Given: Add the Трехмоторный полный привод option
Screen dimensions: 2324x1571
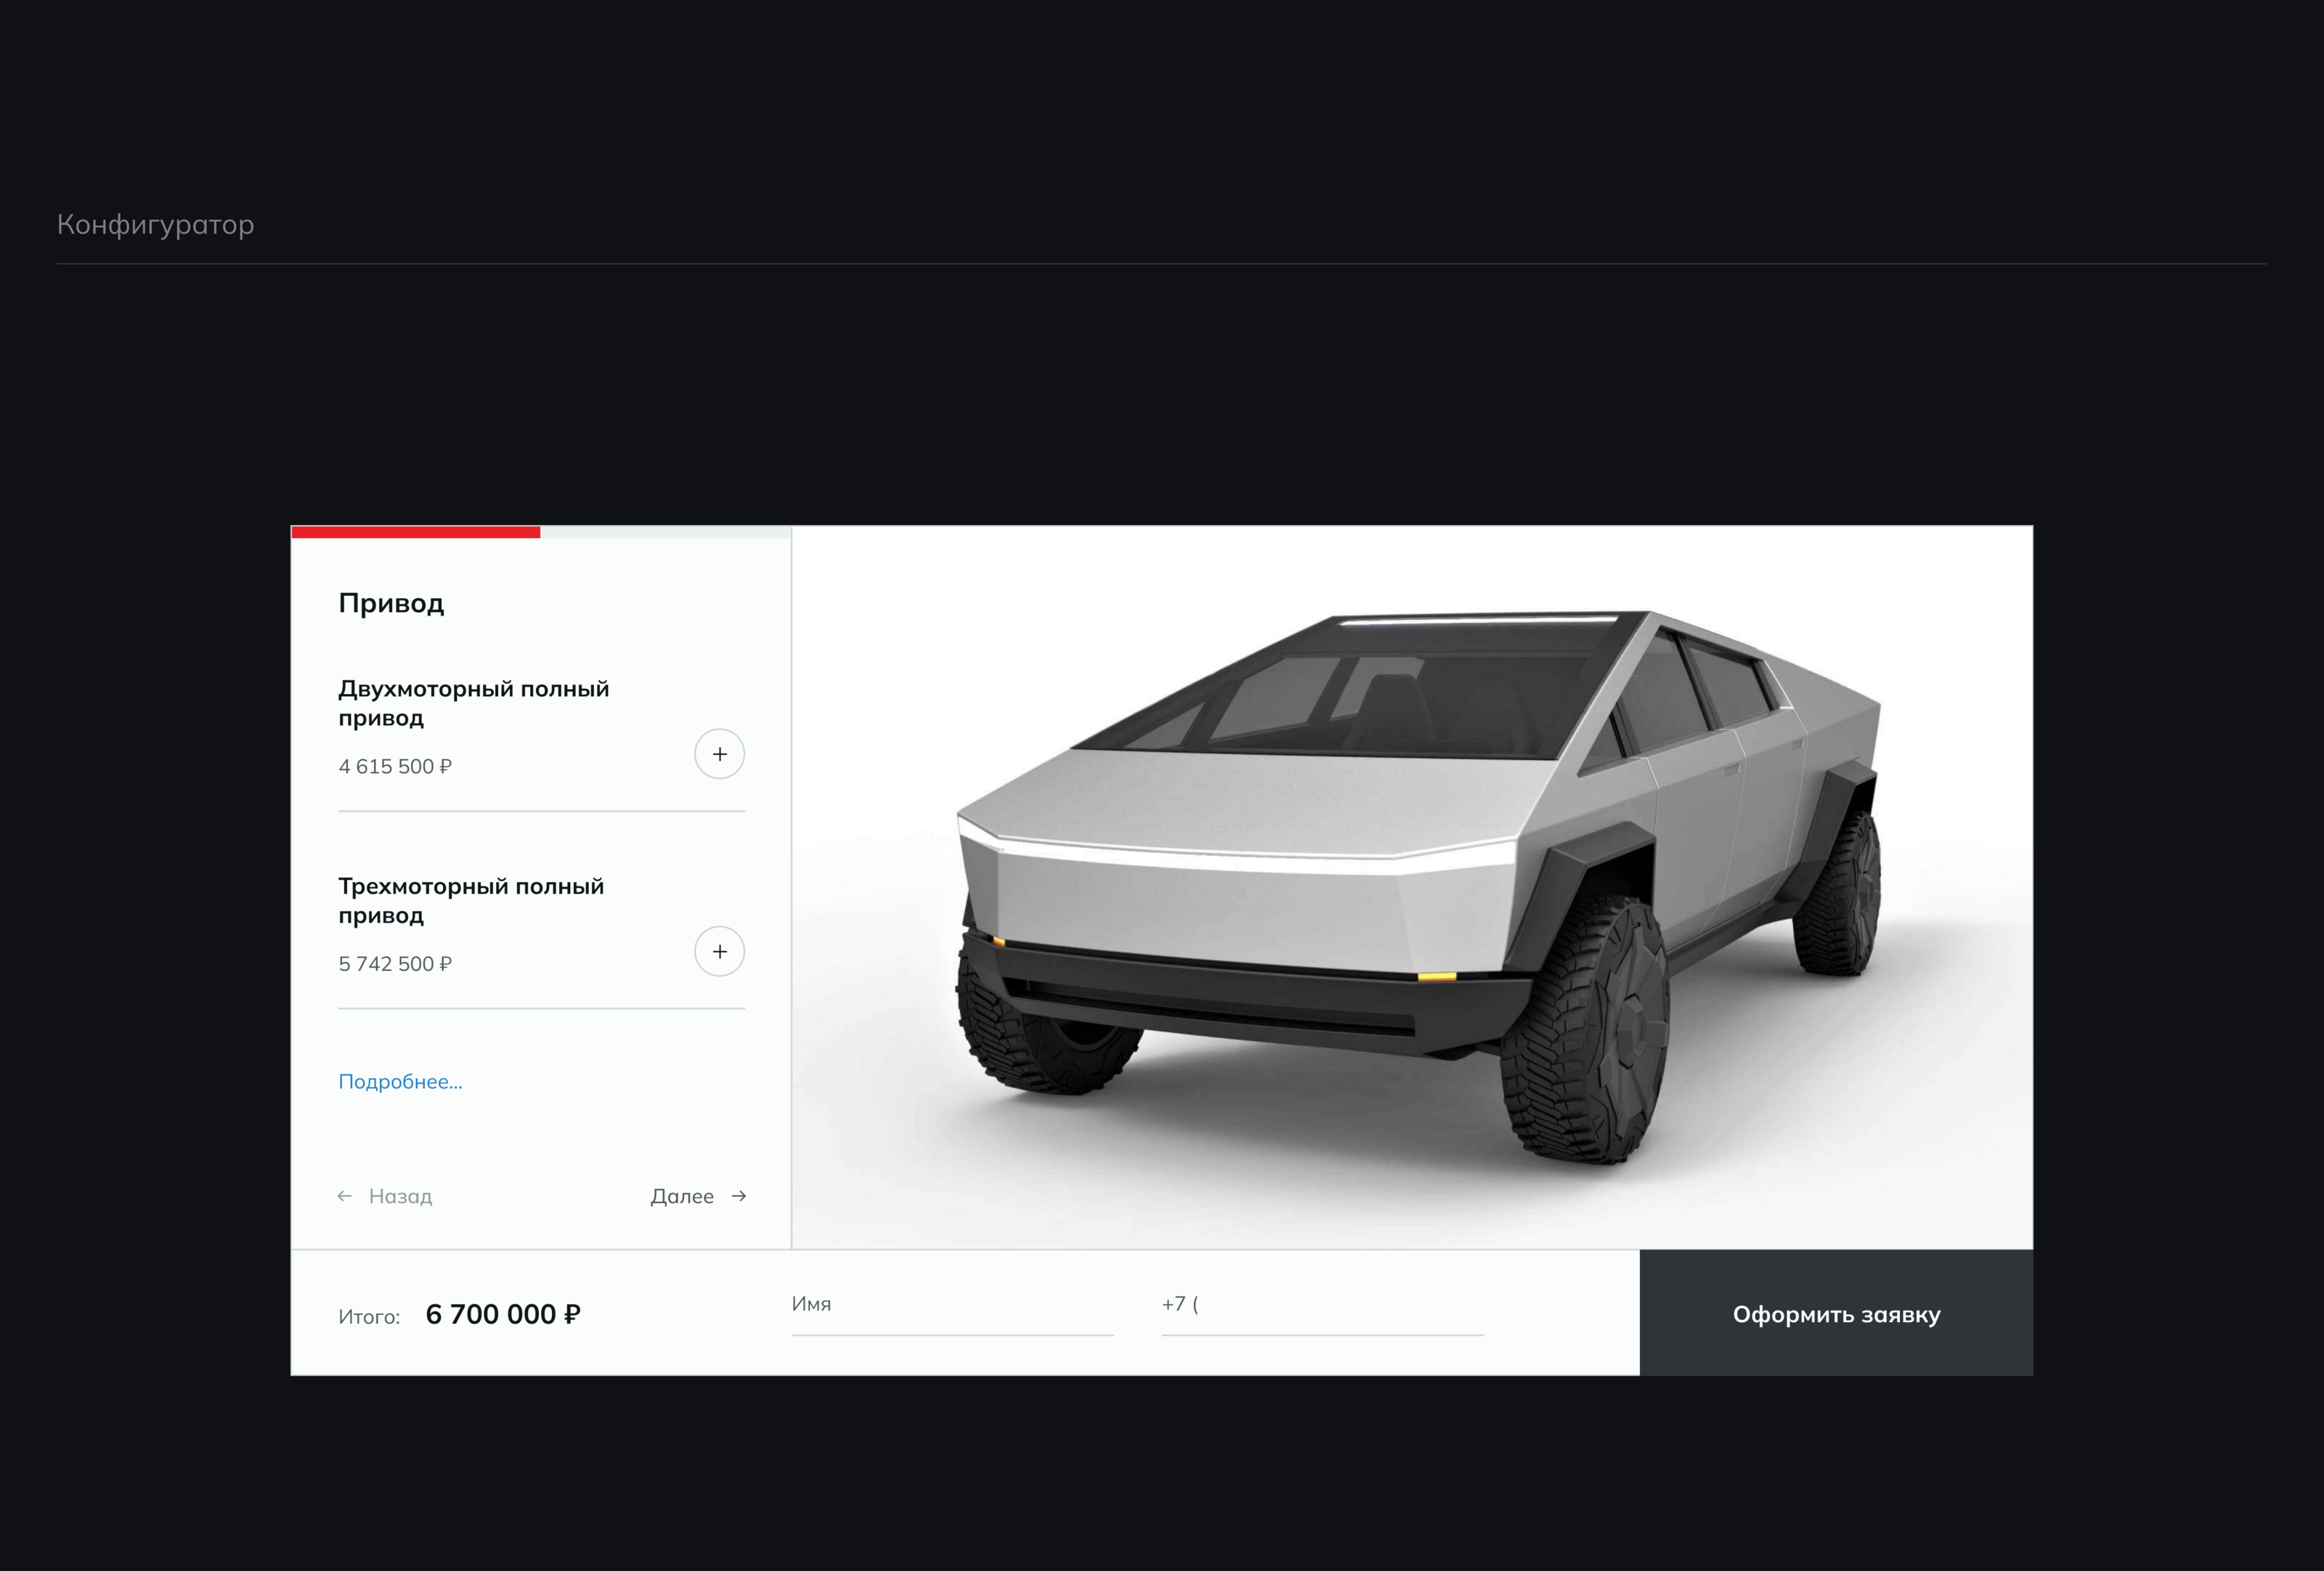Looking at the screenshot, I should tap(719, 952).
